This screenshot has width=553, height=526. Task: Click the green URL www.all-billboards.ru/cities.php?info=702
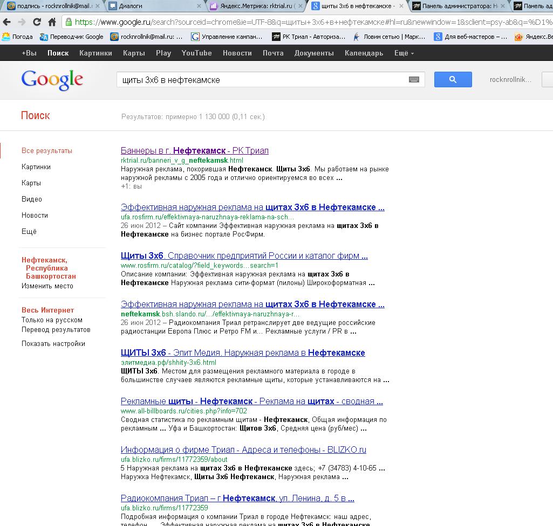pos(184,411)
